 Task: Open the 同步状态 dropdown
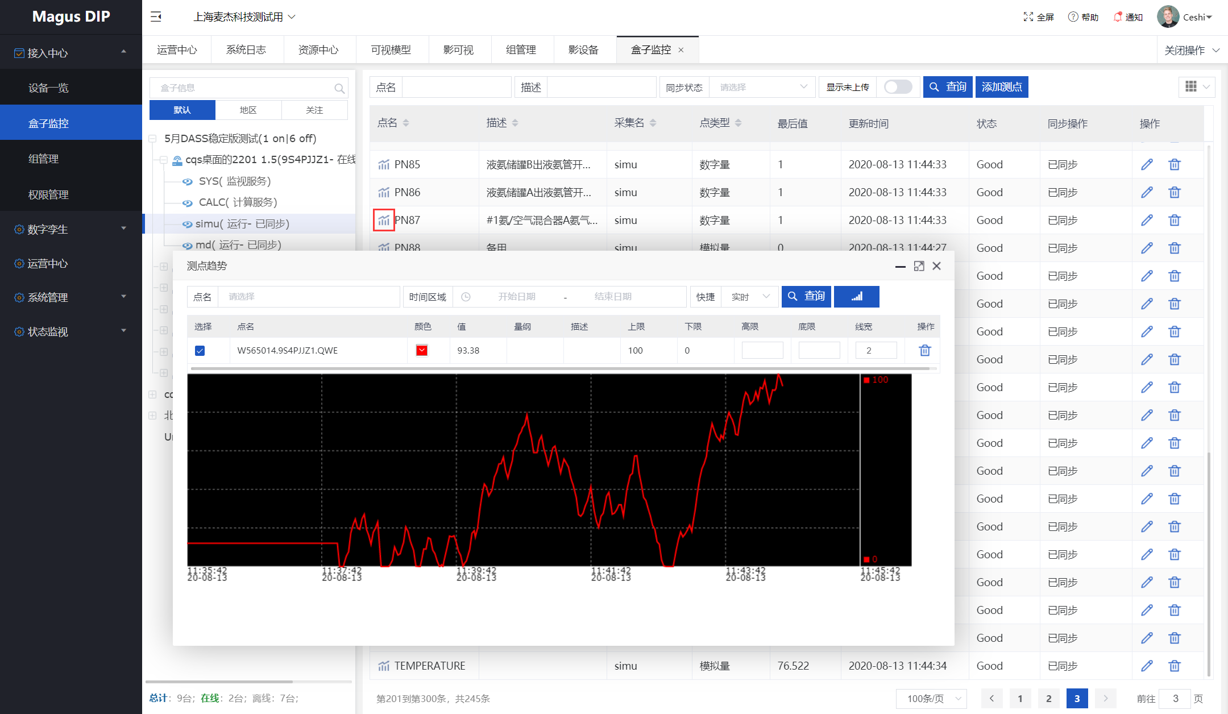762,87
